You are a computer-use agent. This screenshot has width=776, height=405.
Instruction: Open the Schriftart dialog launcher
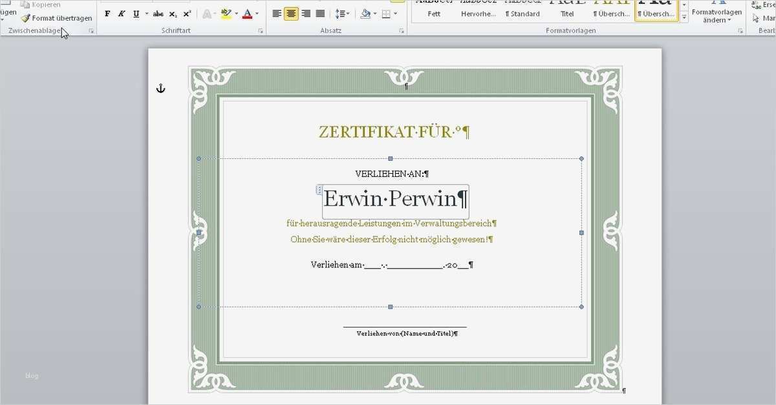[x=261, y=30]
